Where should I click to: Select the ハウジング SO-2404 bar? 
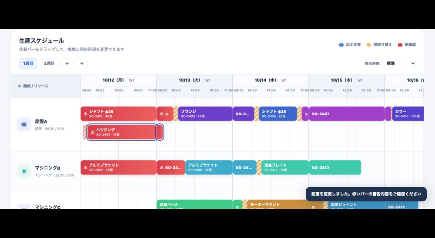[122, 132]
